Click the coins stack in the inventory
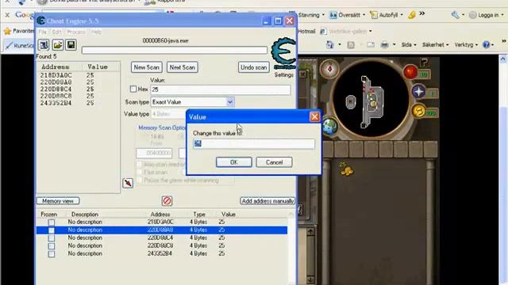 [x=346, y=169]
